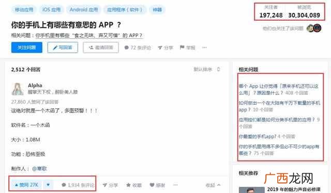Viewport: 331px width, 193px height.
Task: Open the iOS 应用 topic tag
Action: point(51,10)
